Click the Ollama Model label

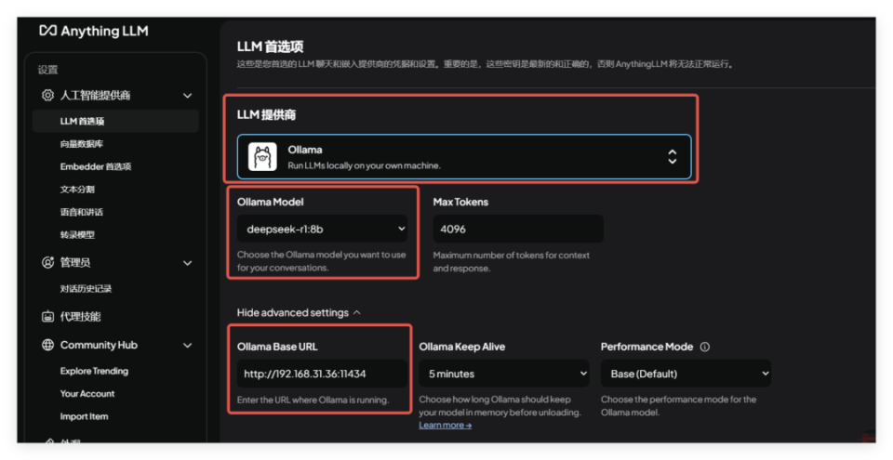coord(270,202)
